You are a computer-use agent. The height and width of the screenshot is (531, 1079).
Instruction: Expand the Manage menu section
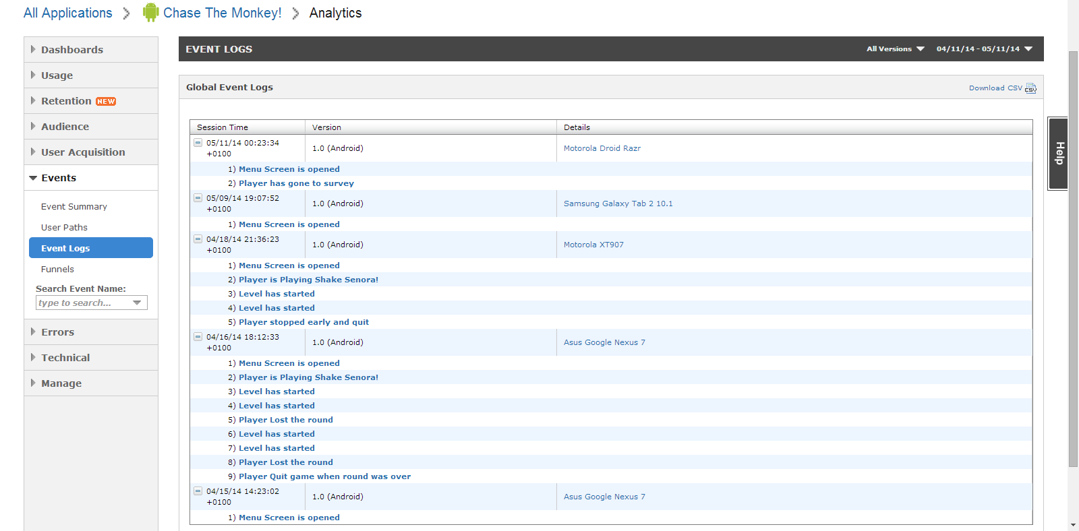(91, 383)
